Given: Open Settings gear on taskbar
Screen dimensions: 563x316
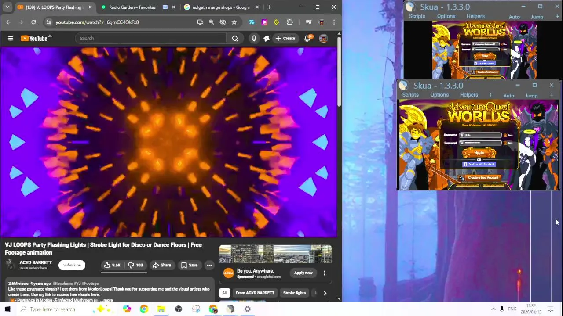Looking at the screenshot, I should (248, 309).
